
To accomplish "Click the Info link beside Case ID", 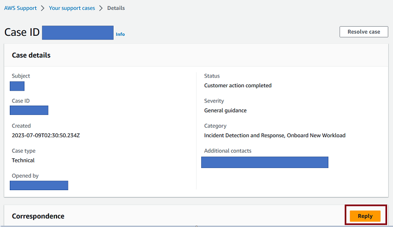I will 120,34.
